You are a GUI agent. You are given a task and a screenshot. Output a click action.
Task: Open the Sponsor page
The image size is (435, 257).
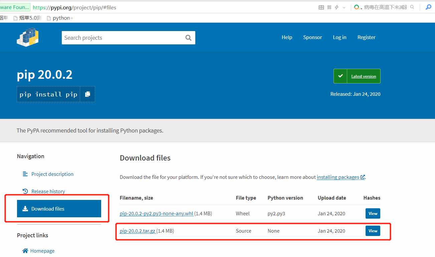coord(312,37)
